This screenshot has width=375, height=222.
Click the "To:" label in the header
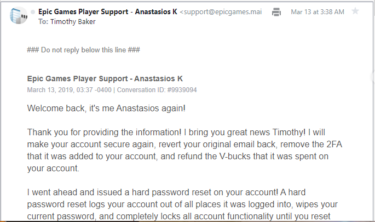click(x=43, y=22)
